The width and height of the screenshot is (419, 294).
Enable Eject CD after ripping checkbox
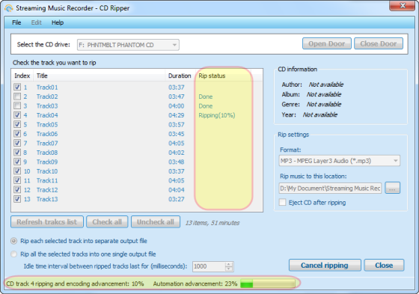[282, 202]
